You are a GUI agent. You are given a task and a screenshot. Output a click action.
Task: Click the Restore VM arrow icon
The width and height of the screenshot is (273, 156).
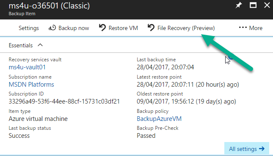click(102, 27)
